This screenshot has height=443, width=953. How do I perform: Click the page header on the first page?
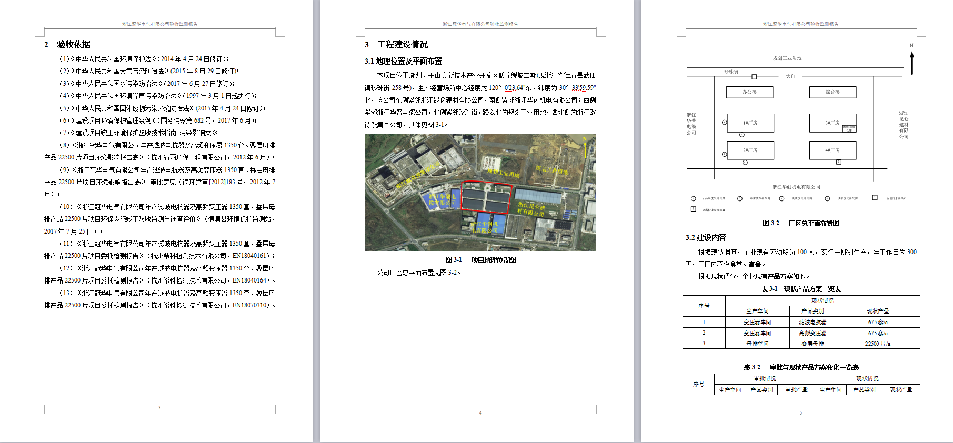[160, 24]
